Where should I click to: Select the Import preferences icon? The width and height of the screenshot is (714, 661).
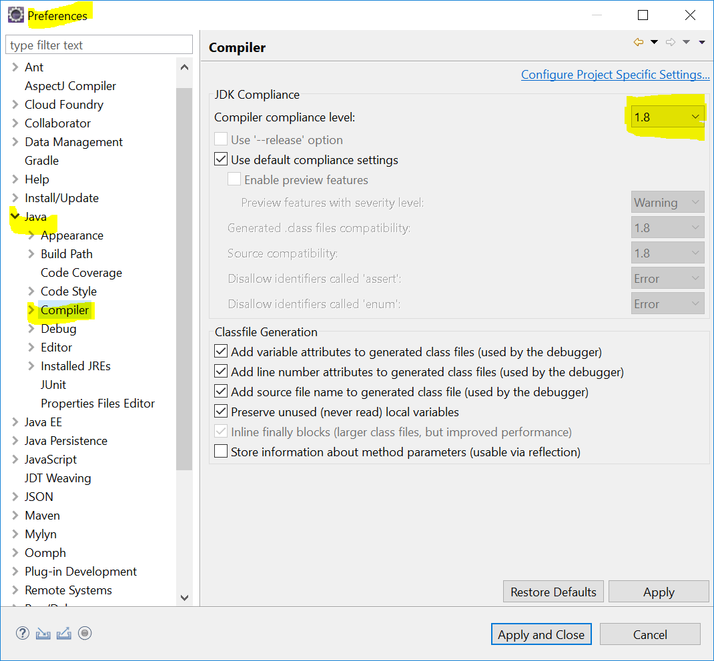click(43, 632)
